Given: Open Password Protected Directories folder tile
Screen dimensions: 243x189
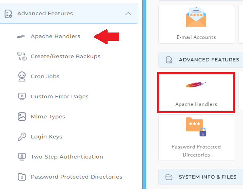Looking at the screenshot, I should click(x=196, y=138).
